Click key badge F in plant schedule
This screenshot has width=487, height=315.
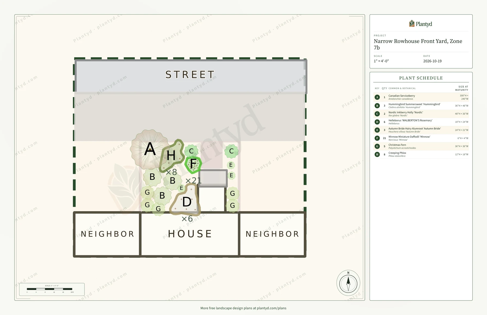click(x=377, y=138)
